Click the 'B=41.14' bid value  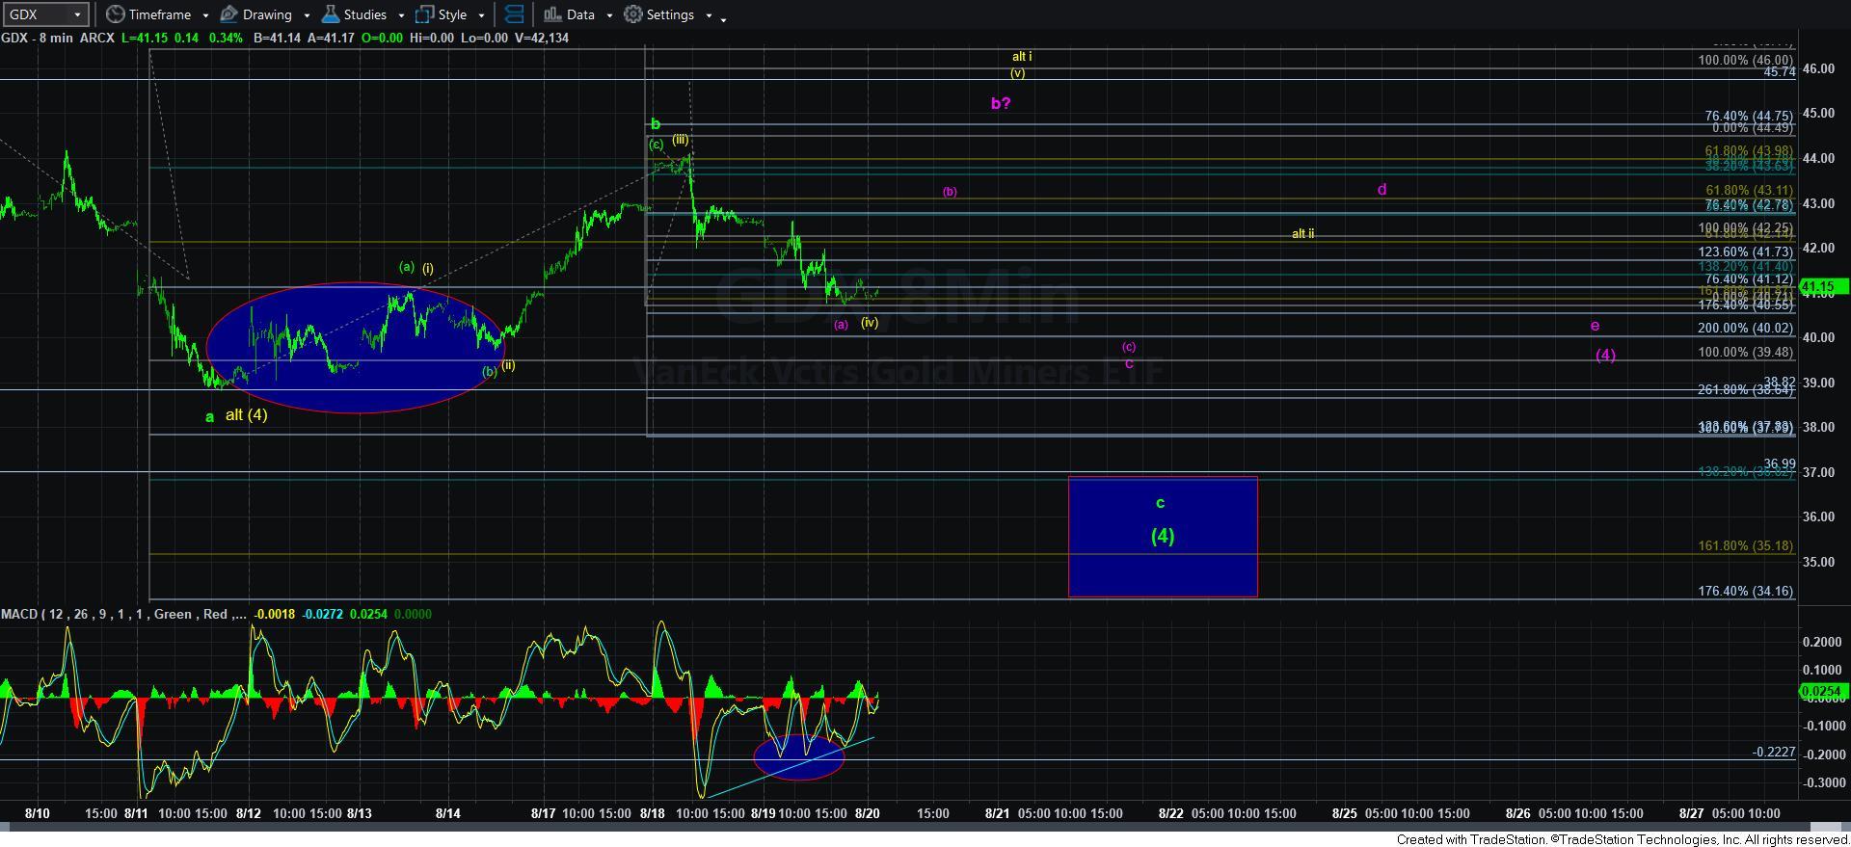pos(276,38)
